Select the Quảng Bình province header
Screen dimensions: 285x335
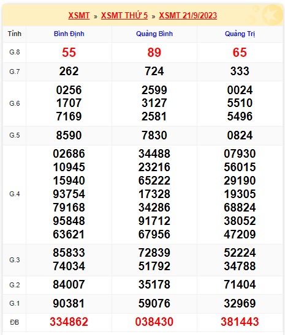coord(154,34)
